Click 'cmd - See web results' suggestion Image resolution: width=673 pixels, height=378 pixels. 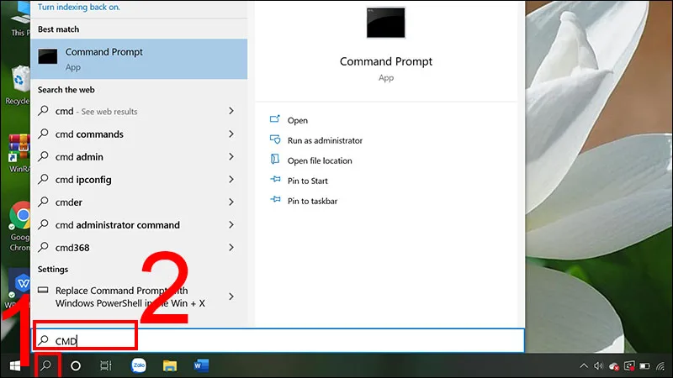point(139,111)
